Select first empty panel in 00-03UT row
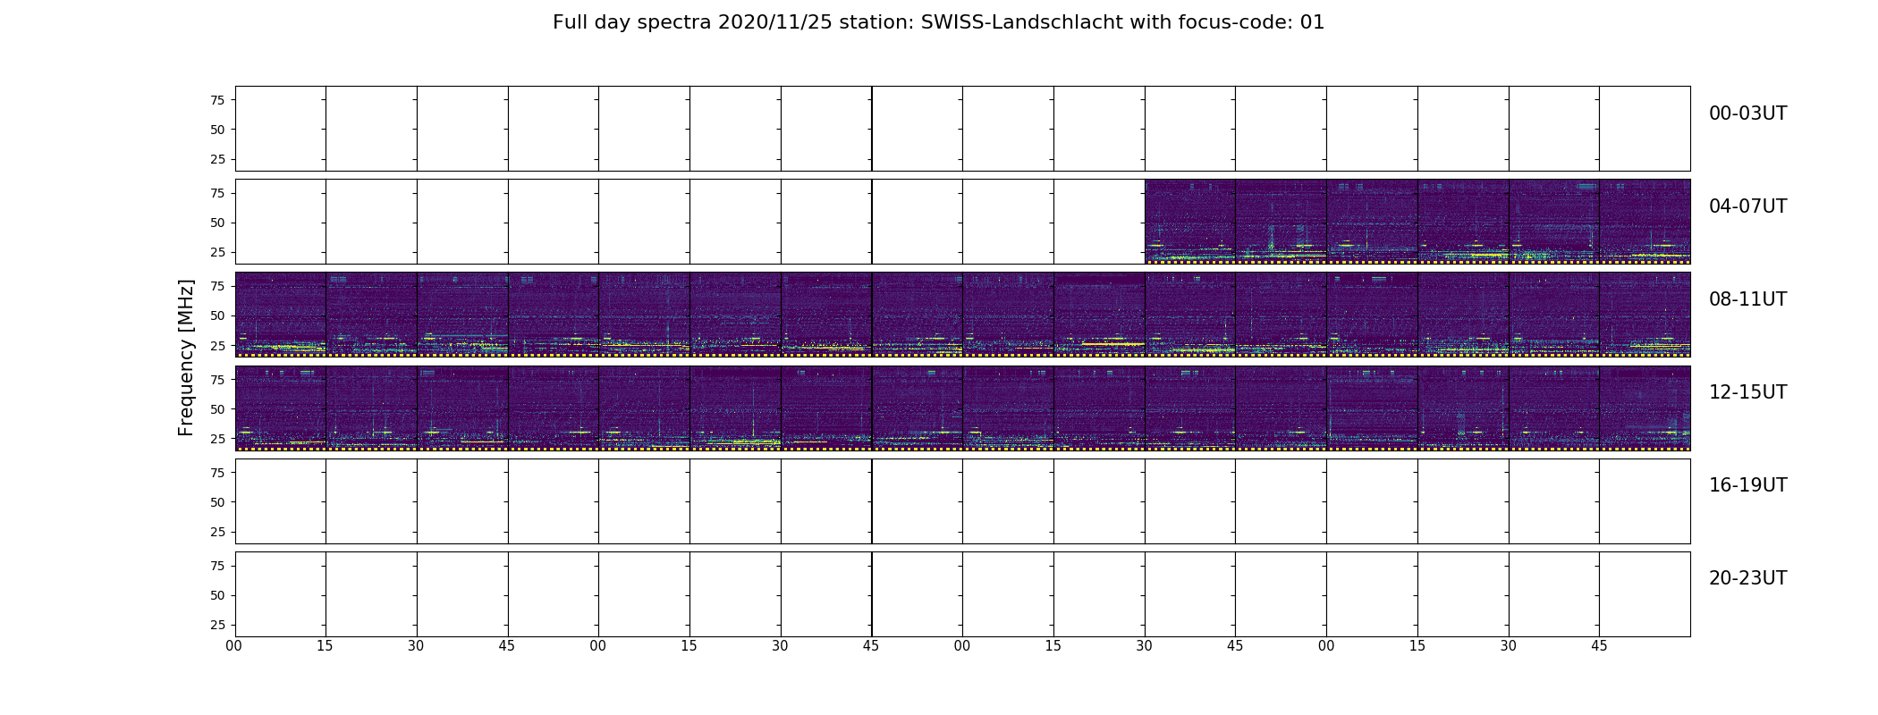The image size is (1878, 715). (x=281, y=129)
